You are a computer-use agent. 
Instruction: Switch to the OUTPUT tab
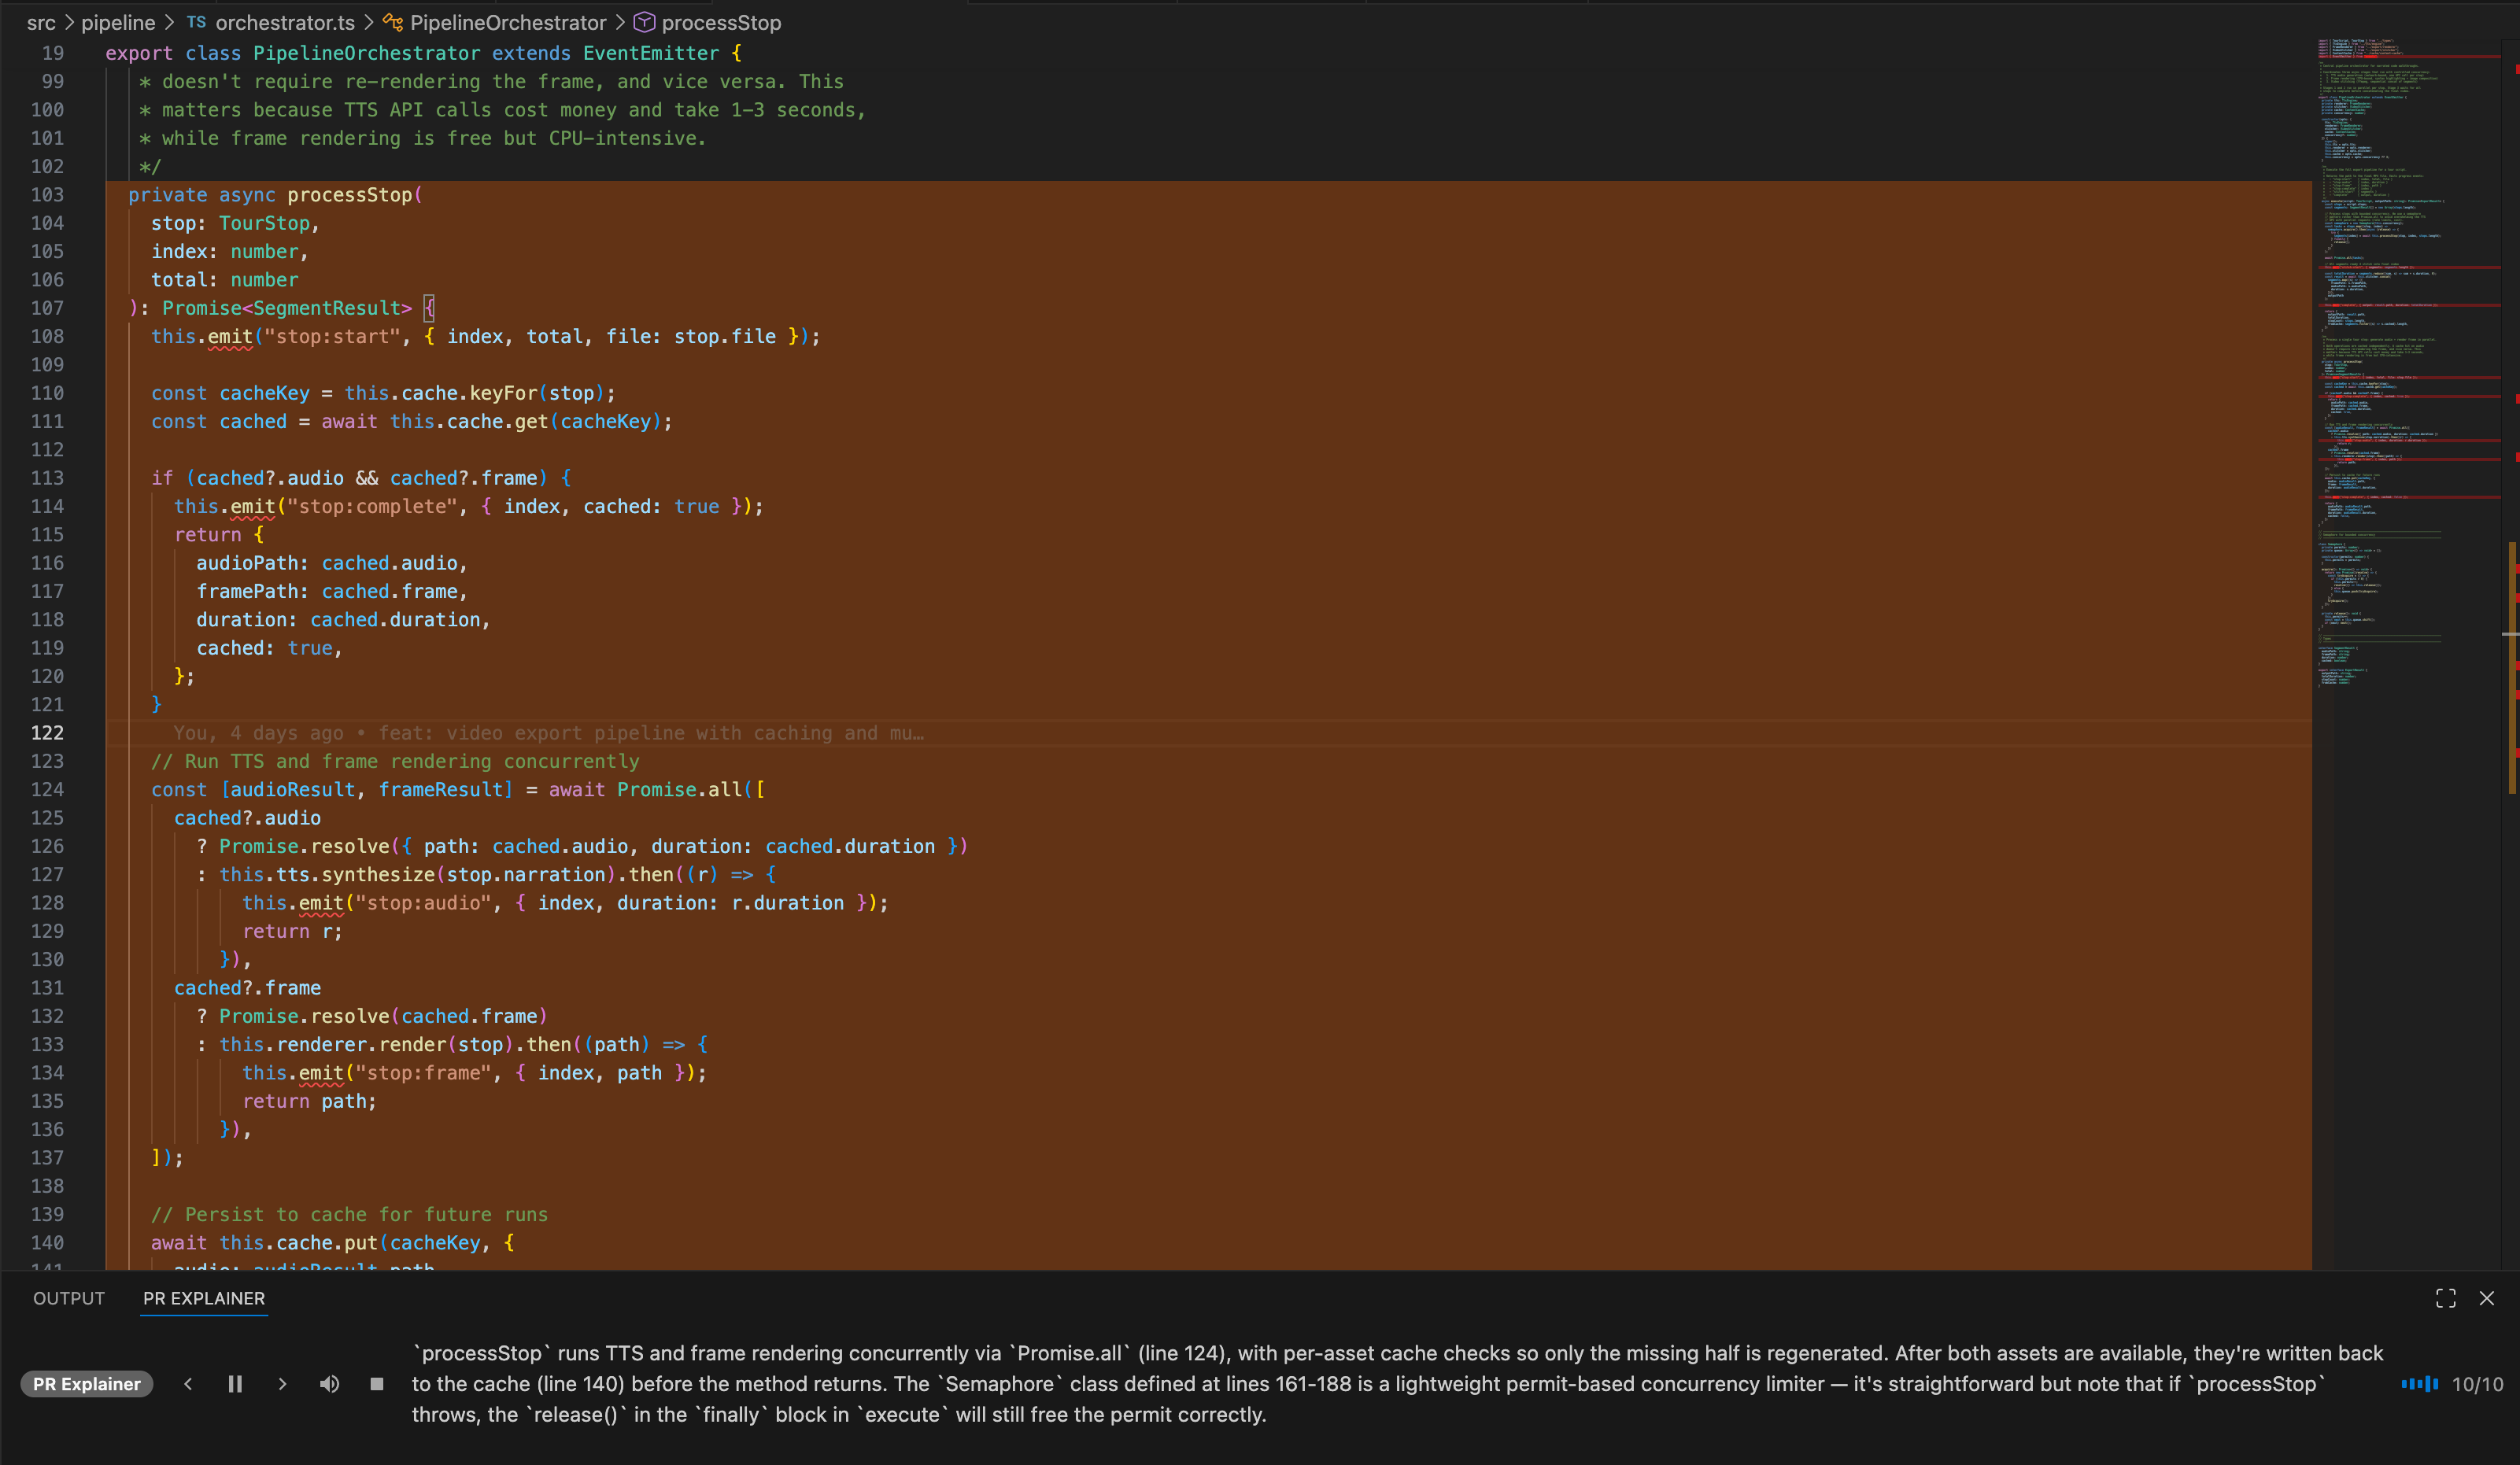point(69,1298)
